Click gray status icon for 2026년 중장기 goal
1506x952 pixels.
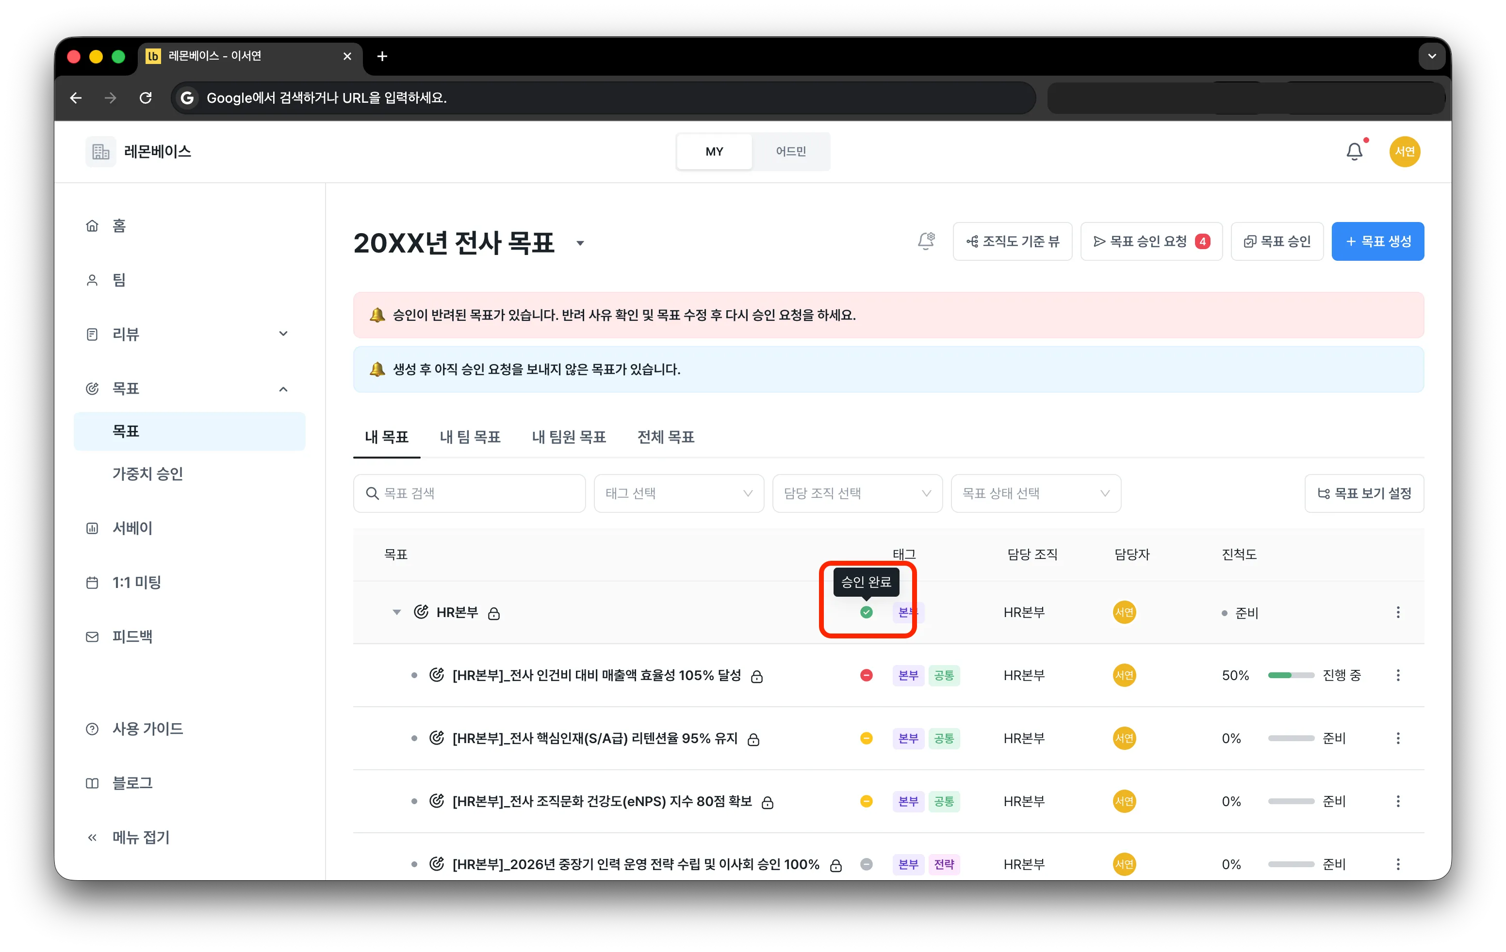coord(866,865)
